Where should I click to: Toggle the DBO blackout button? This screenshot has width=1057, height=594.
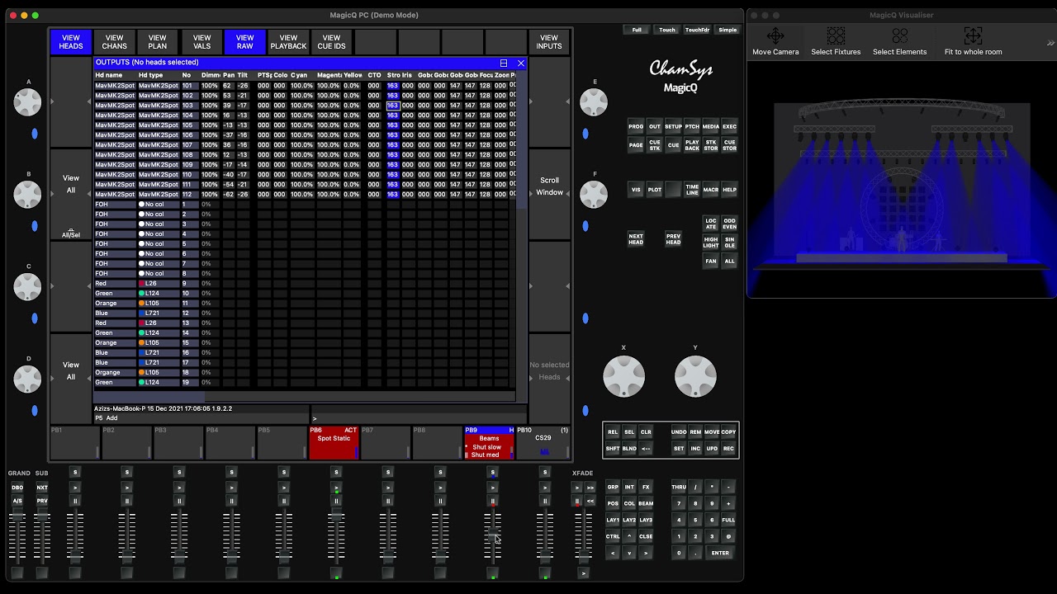(x=17, y=488)
